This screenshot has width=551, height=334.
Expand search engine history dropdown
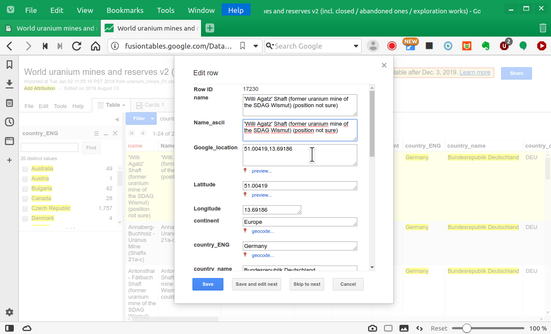pyautogui.click(x=356, y=46)
